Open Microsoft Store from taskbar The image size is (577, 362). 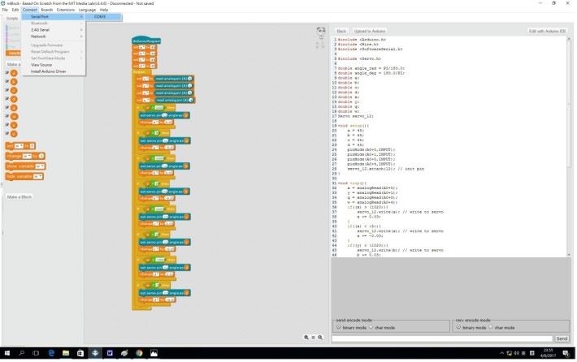(80, 353)
